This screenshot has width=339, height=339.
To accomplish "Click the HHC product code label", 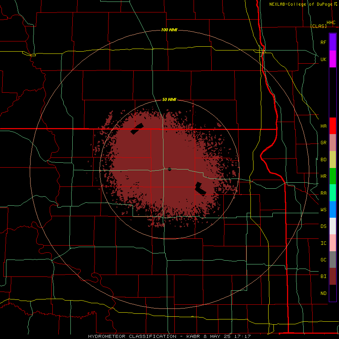I will [x=331, y=23].
